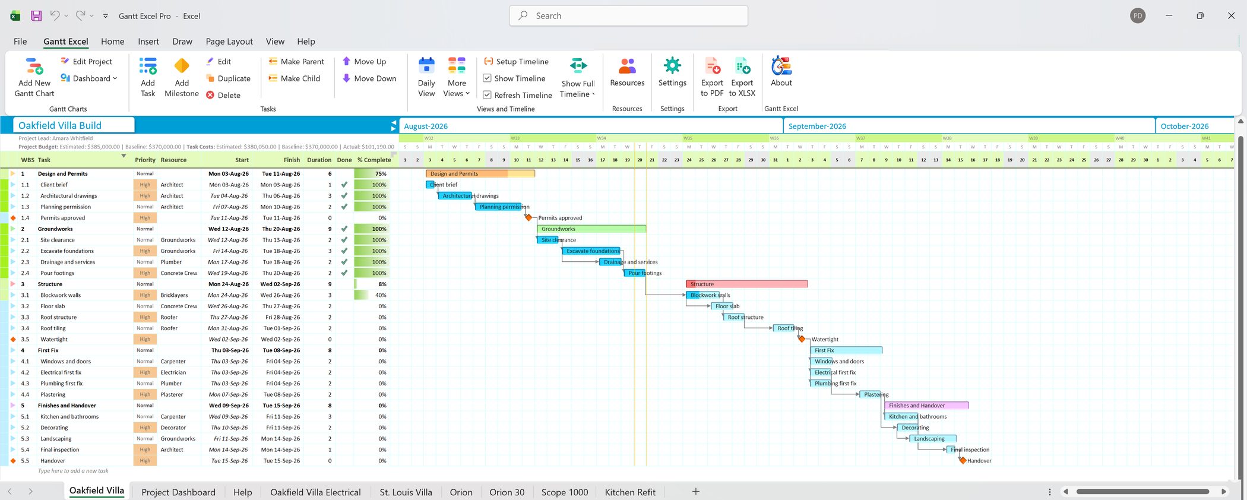Viewport: 1247px width, 500px height.
Task: Click the Search box
Action: pyautogui.click(x=628, y=16)
